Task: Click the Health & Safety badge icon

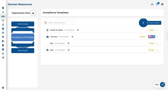Action: tap(47, 30)
